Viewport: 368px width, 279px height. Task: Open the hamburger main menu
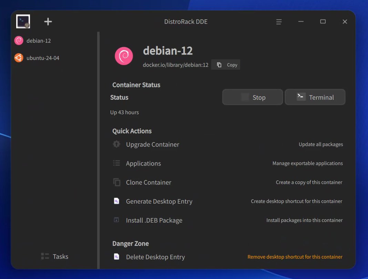[x=279, y=22]
